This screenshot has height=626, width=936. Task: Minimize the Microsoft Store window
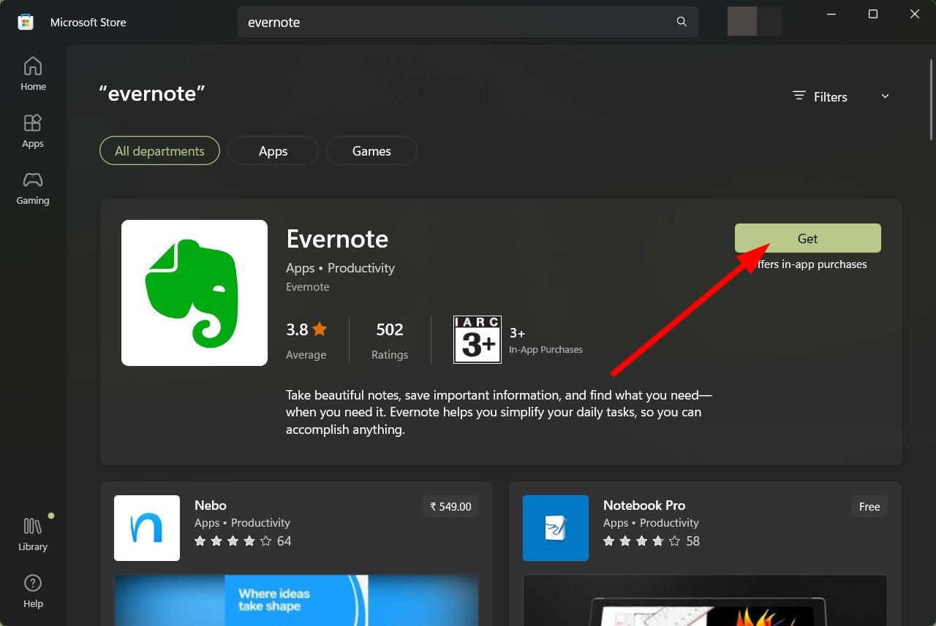point(831,15)
